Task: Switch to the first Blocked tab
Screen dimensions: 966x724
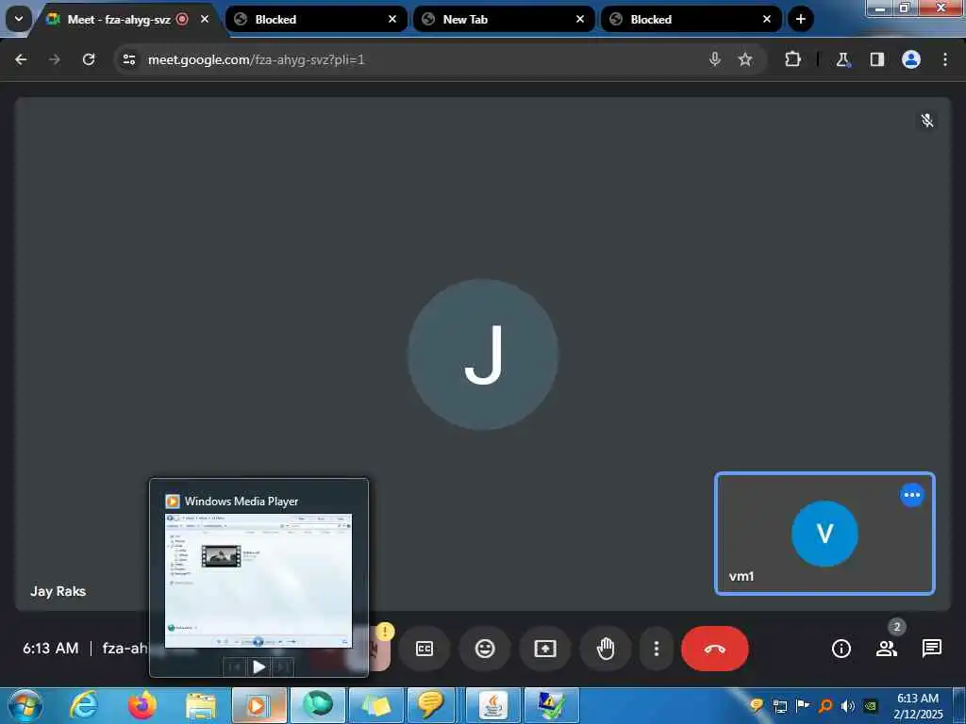Action: click(x=316, y=19)
